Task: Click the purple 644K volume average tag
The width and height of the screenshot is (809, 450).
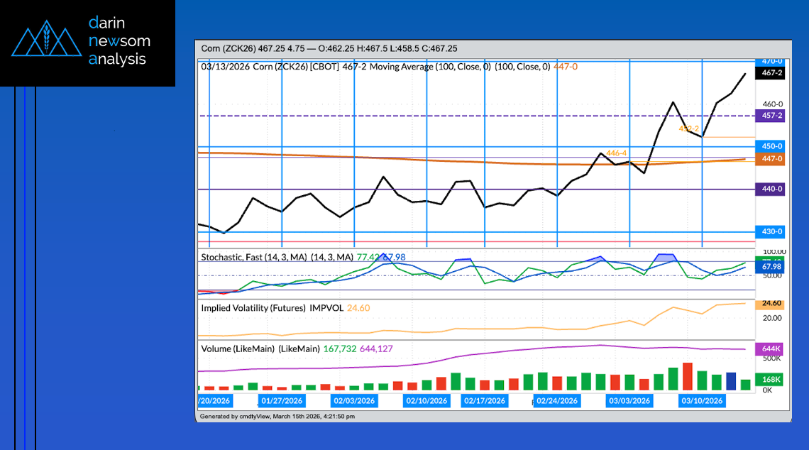Action: point(771,349)
